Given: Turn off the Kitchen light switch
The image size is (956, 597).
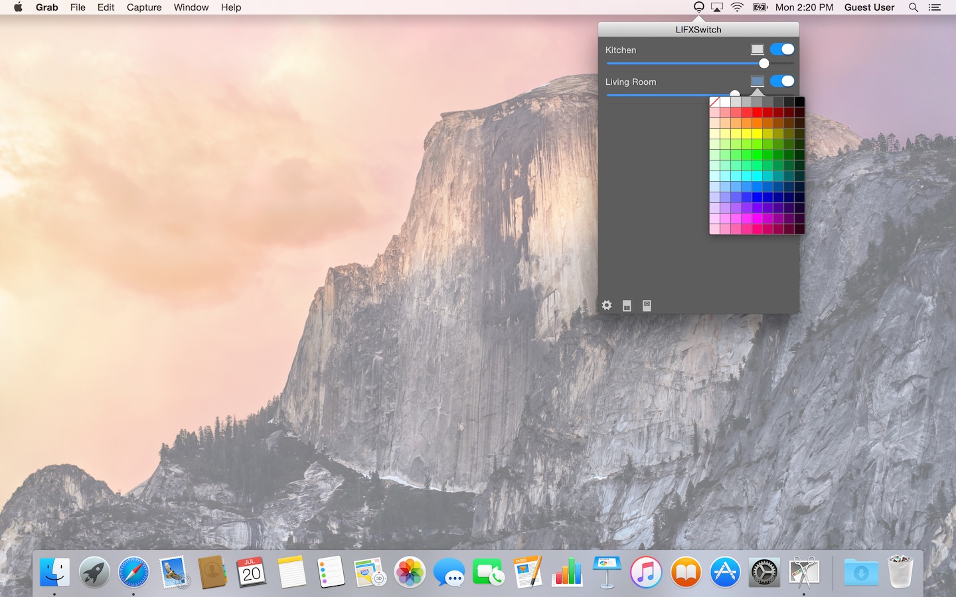Looking at the screenshot, I should 782,49.
